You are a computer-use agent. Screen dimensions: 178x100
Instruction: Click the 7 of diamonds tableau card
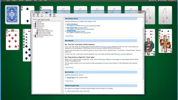[13, 41]
